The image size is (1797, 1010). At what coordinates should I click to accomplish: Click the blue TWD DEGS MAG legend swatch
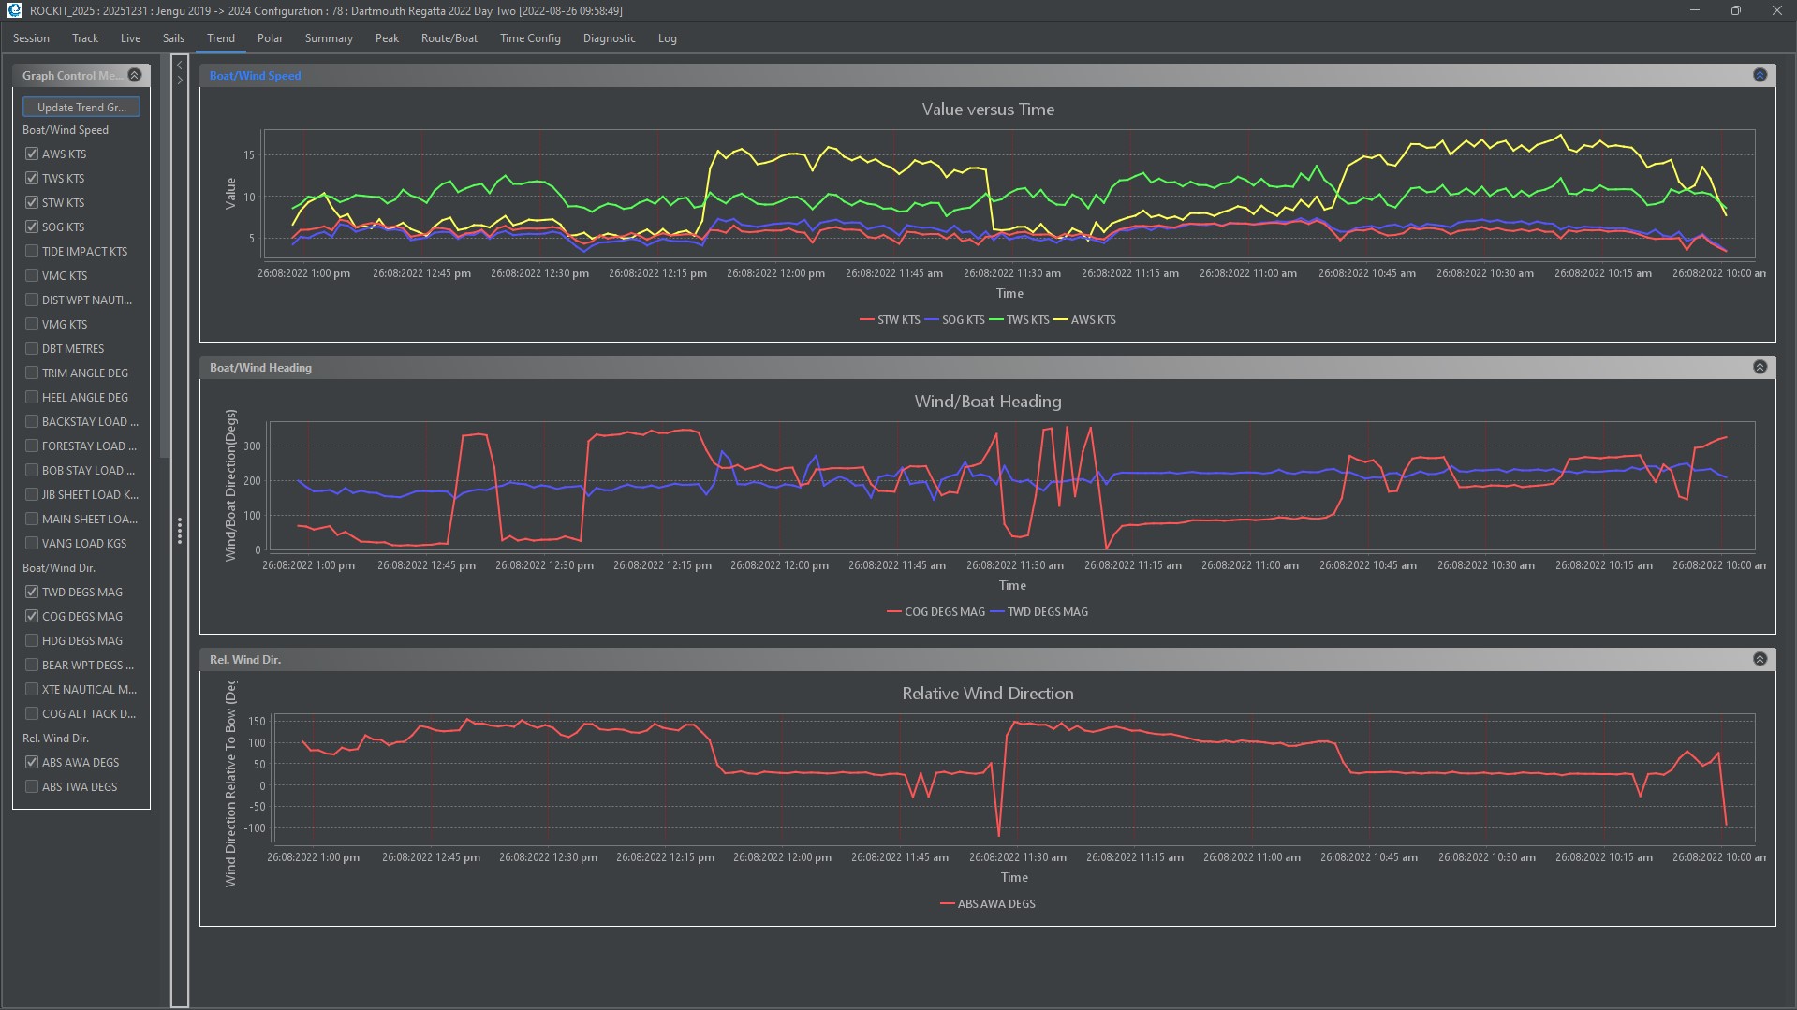(997, 612)
